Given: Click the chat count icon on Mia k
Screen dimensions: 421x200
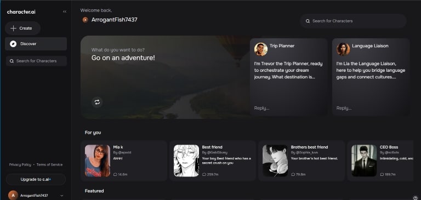Looking at the screenshot, I should (115, 174).
